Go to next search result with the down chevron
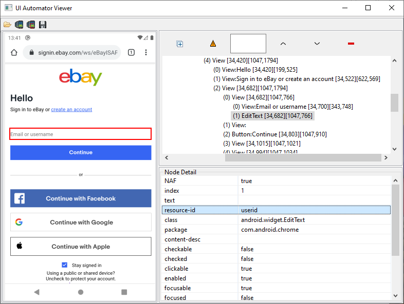This screenshot has width=404, height=304. pos(317,44)
